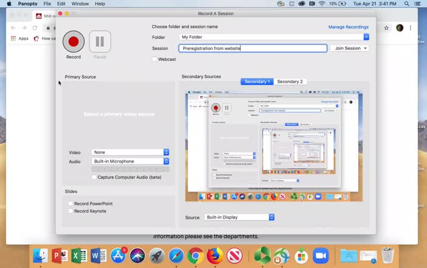The width and height of the screenshot is (427, 268).
Task: Open the App Store from the Dock
Action: tap(118, 256)
